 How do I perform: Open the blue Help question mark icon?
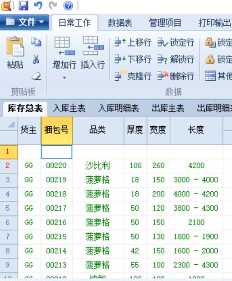(68, 6)
